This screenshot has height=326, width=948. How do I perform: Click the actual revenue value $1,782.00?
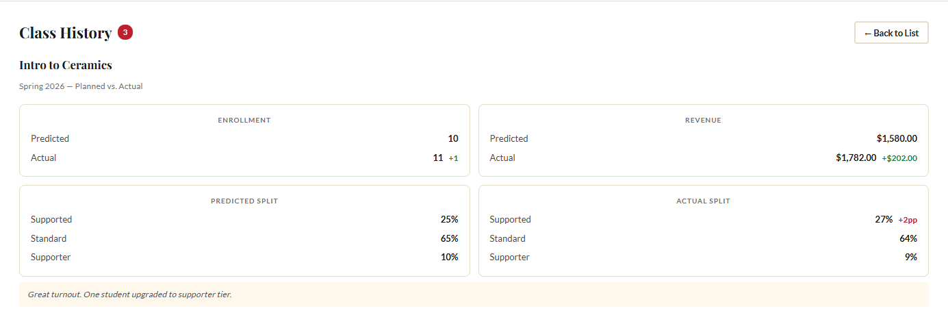(x=856, y=158)
